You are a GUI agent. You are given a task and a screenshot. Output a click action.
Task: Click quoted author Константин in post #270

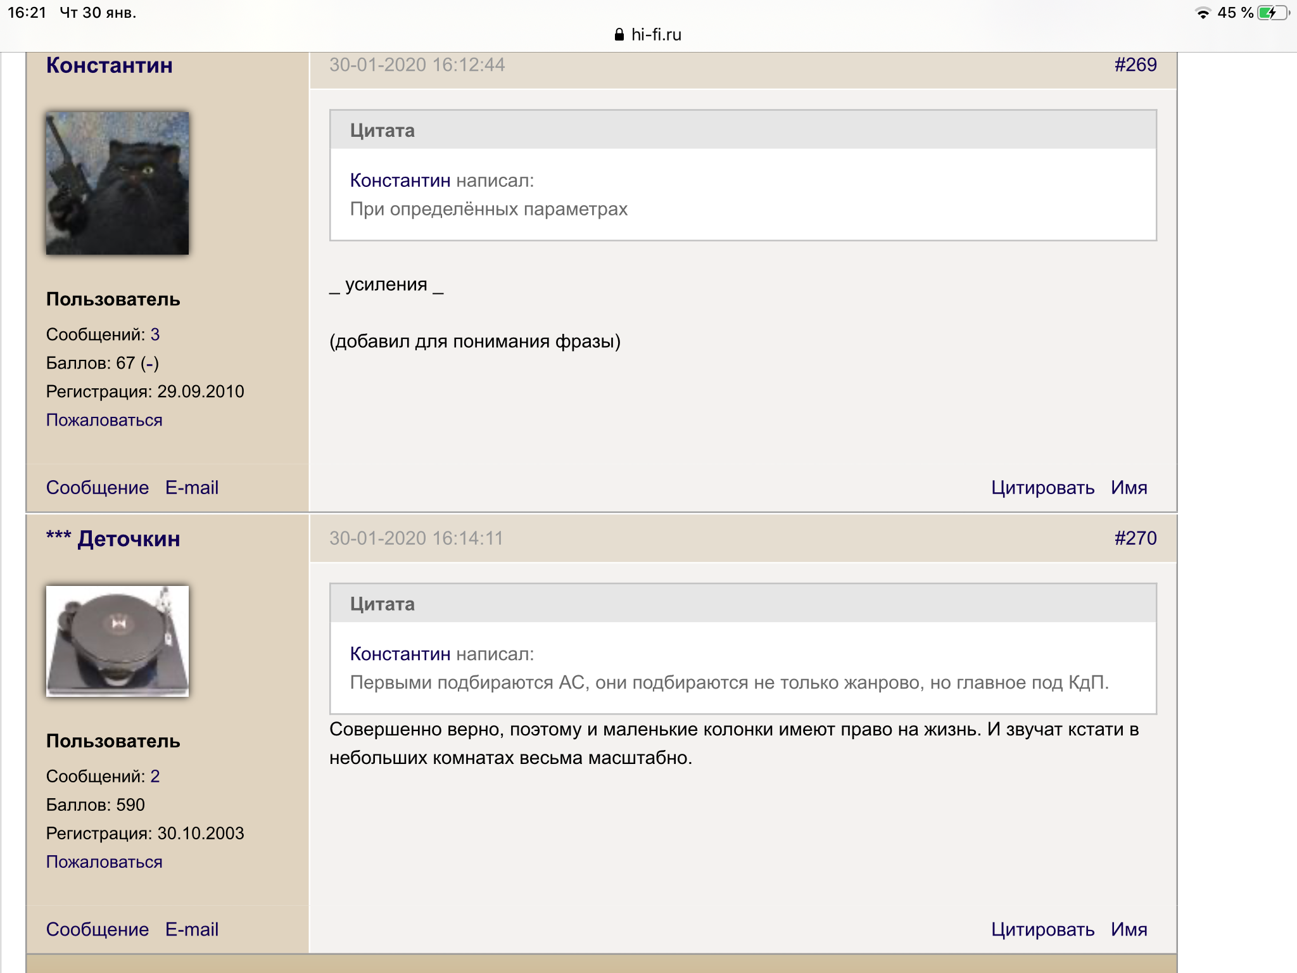pyautogui.click(x=400, y=654)
